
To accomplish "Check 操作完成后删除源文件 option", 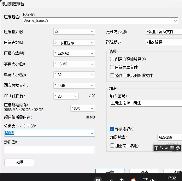I will (x=112, y=75).
